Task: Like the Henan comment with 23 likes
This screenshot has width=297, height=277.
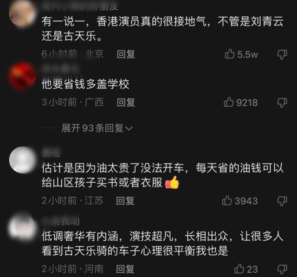Action: [239, 269]
